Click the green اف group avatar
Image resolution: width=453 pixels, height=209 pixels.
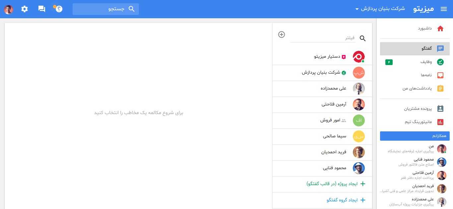point(359,120)
